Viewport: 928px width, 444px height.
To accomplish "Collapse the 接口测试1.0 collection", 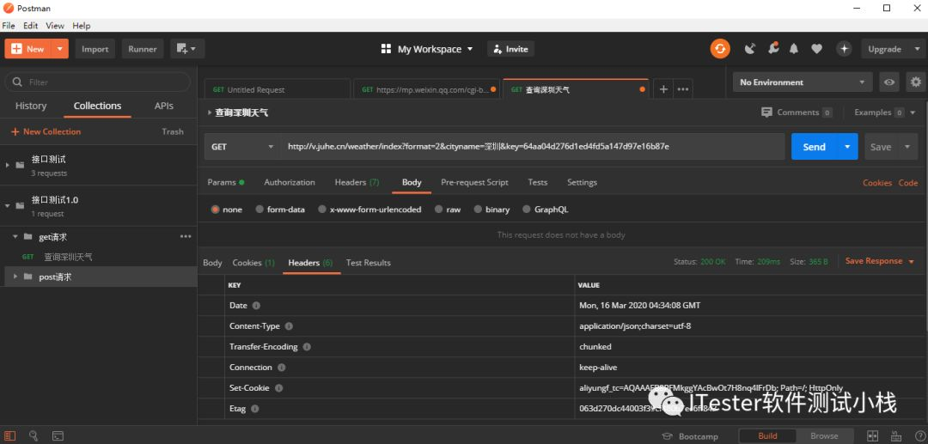I will point(8,206).
